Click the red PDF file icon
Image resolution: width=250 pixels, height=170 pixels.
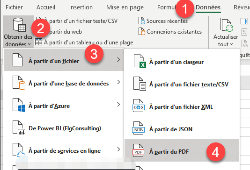pos(139,150)
